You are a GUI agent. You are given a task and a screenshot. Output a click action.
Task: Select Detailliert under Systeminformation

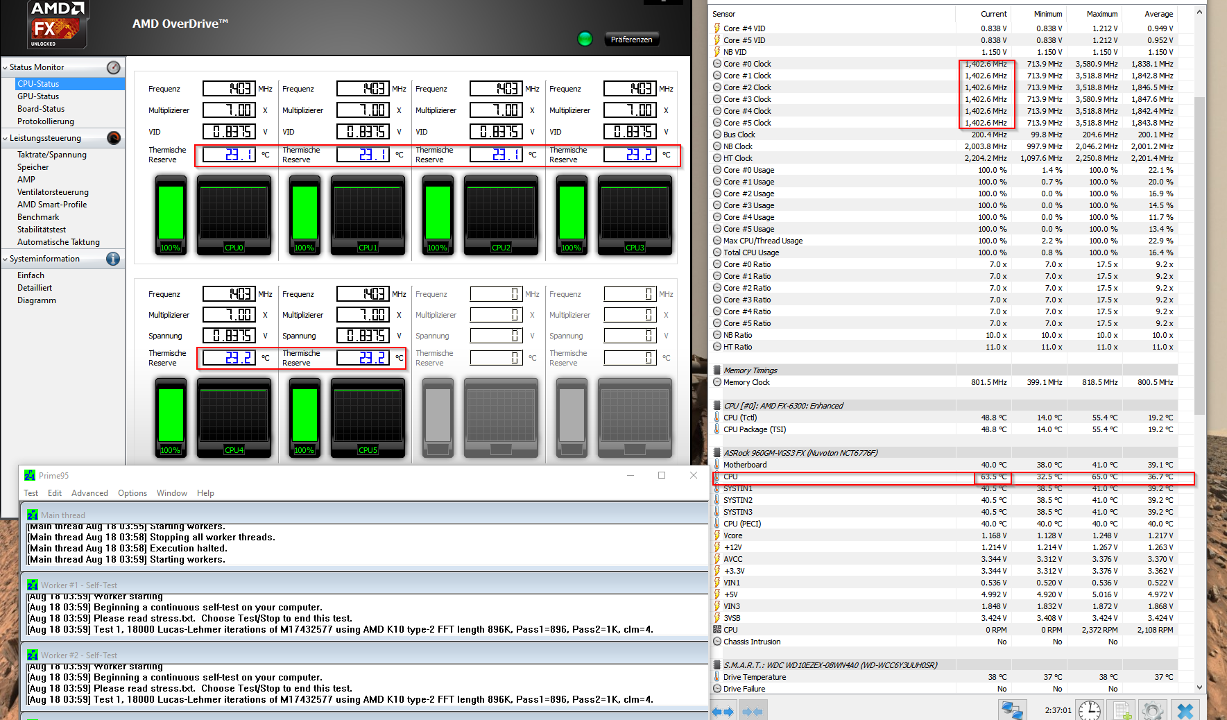coord(35,288)
